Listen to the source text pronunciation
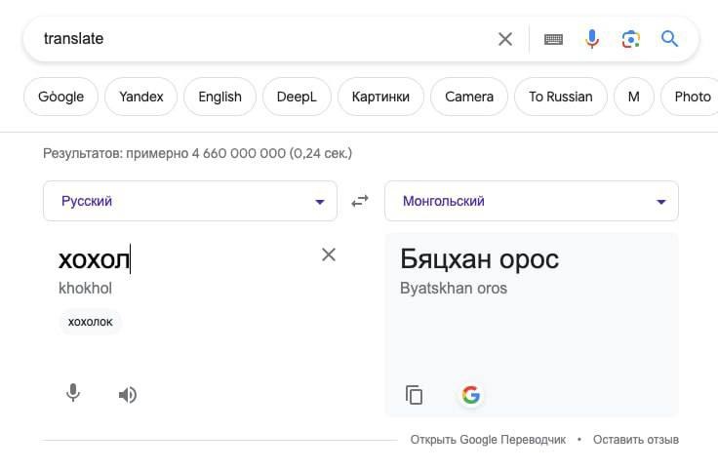Image resolution: width=718 pixels, height=471 pixels. [127, 395]
